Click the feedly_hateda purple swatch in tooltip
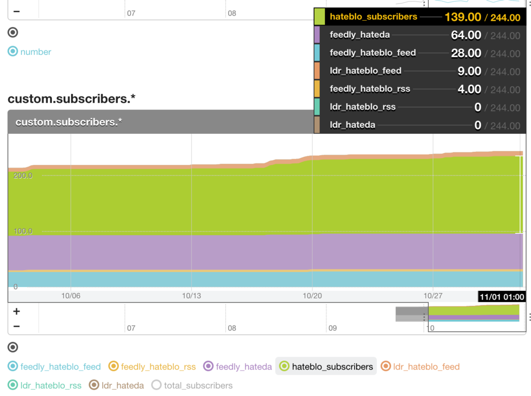The width and height of the screenshot is (531, 396). [x=317, y=35]
